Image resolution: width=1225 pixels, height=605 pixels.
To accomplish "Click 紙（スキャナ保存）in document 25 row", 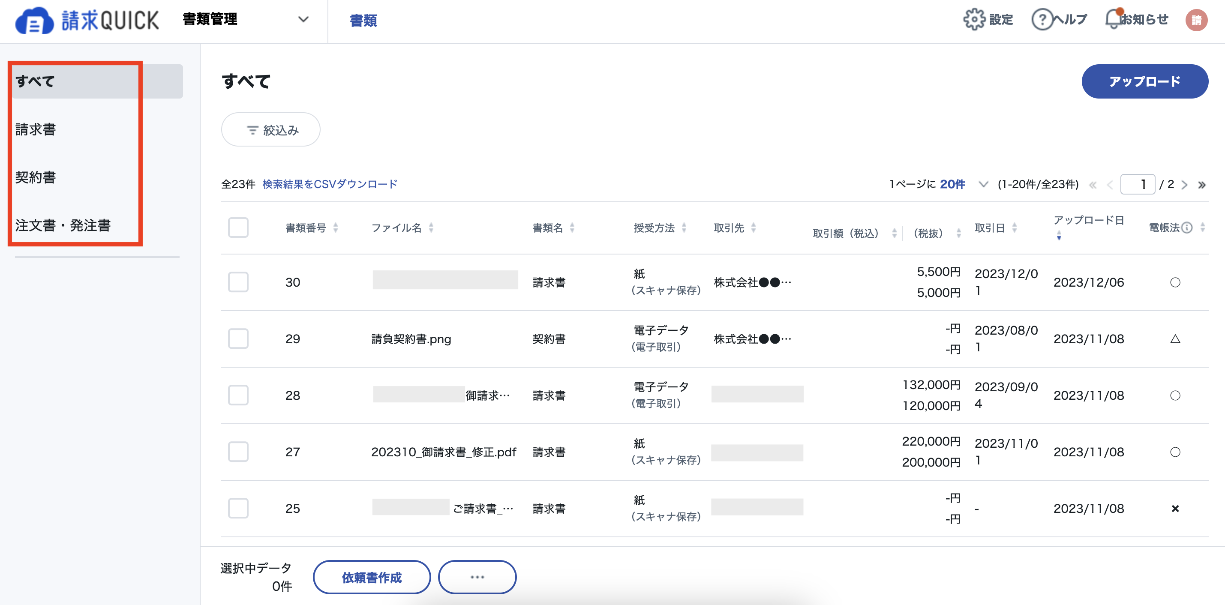I will [x=666, y=509].
